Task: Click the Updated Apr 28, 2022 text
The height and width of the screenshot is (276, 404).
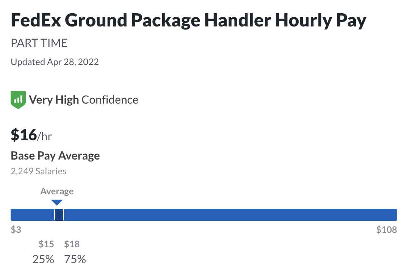Action: pyautogui.click(x=55, y=62)
